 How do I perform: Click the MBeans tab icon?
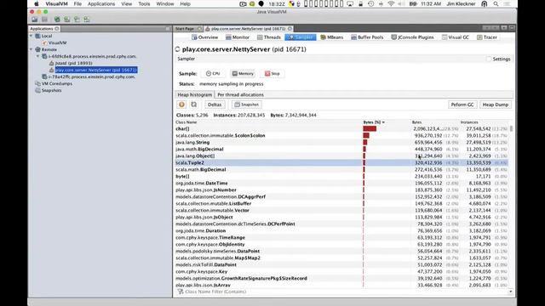pyautogui.click(x=323, y=37)
